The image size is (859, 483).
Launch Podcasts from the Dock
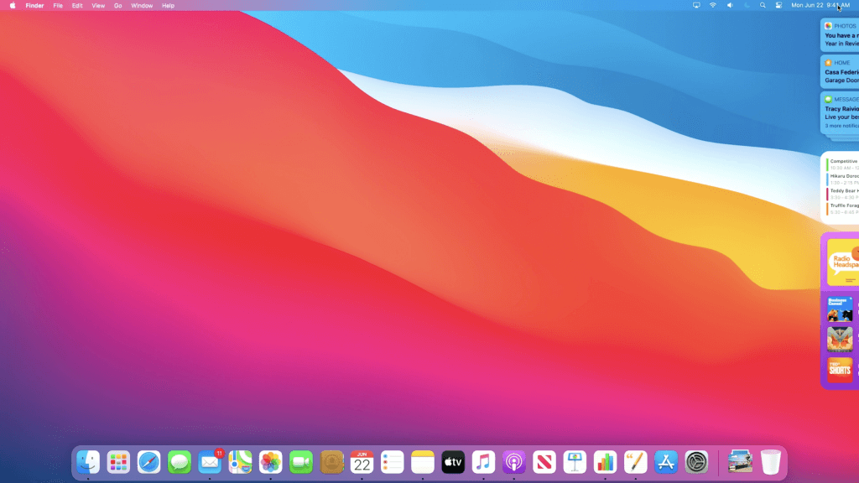(514, 462)
